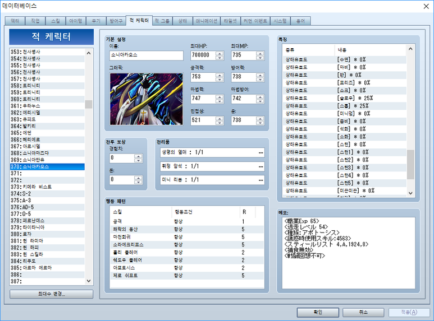The height and width of the screenshot is (321, 434).
Task: Select the 쾌락의 동산 action row
Action: 187,229
